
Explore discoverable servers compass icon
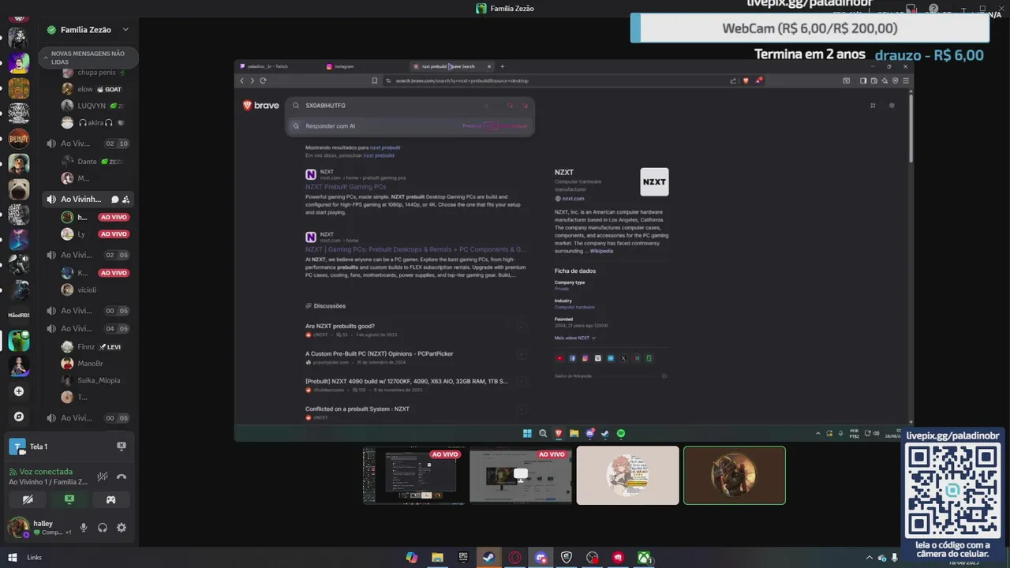pyautogui.click(x=19, y=417)
